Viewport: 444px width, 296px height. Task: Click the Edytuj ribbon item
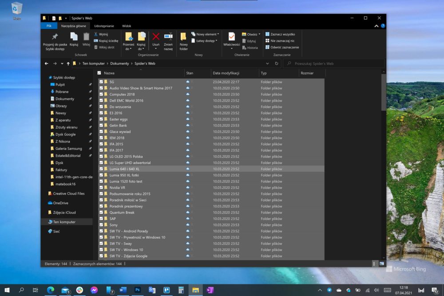coord(249,41)
